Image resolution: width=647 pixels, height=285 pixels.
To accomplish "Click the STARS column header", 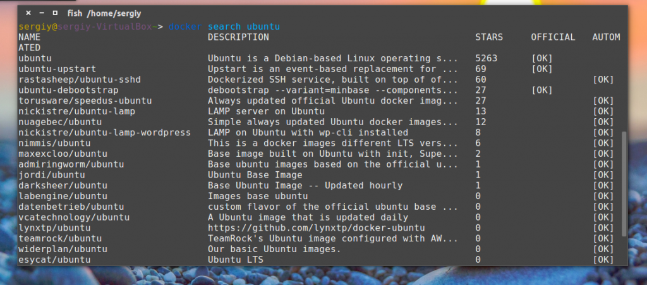I will [x=489, y=37].
